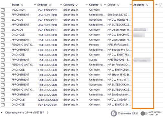Open the ticket icon for the Fan ENDUSER row

(x=3, y=105)
